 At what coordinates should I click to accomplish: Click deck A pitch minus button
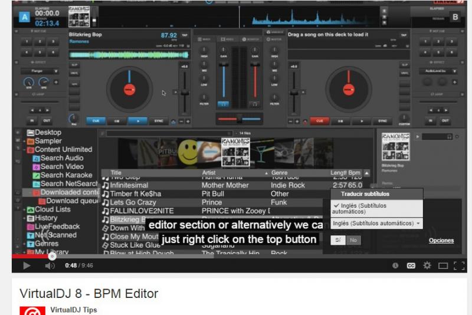pyautogui.click(x=181, y=122)
